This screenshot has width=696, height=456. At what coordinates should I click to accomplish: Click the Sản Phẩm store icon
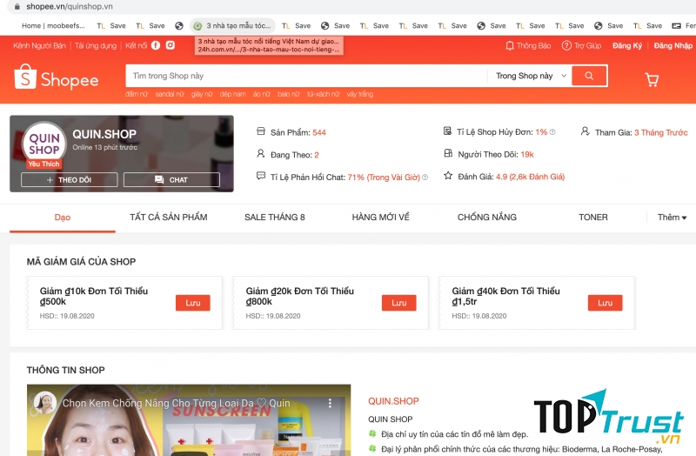[261, 131]
